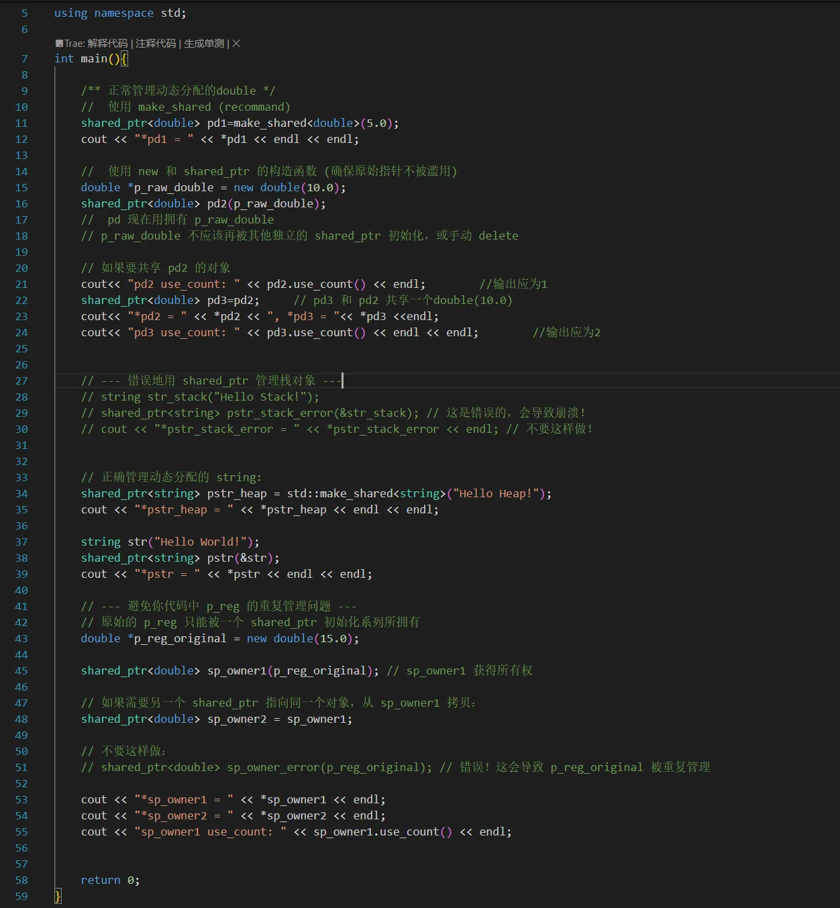Image resolution: width=840 pixels, height=908 pixels.
Task: Click the opening brace after main()
Action: 124,59
